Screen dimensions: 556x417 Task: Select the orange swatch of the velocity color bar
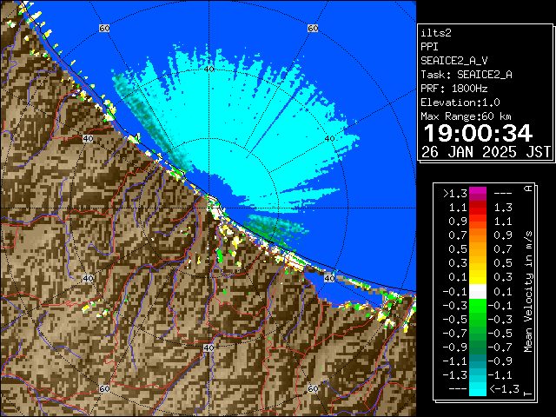coord(478,235)
